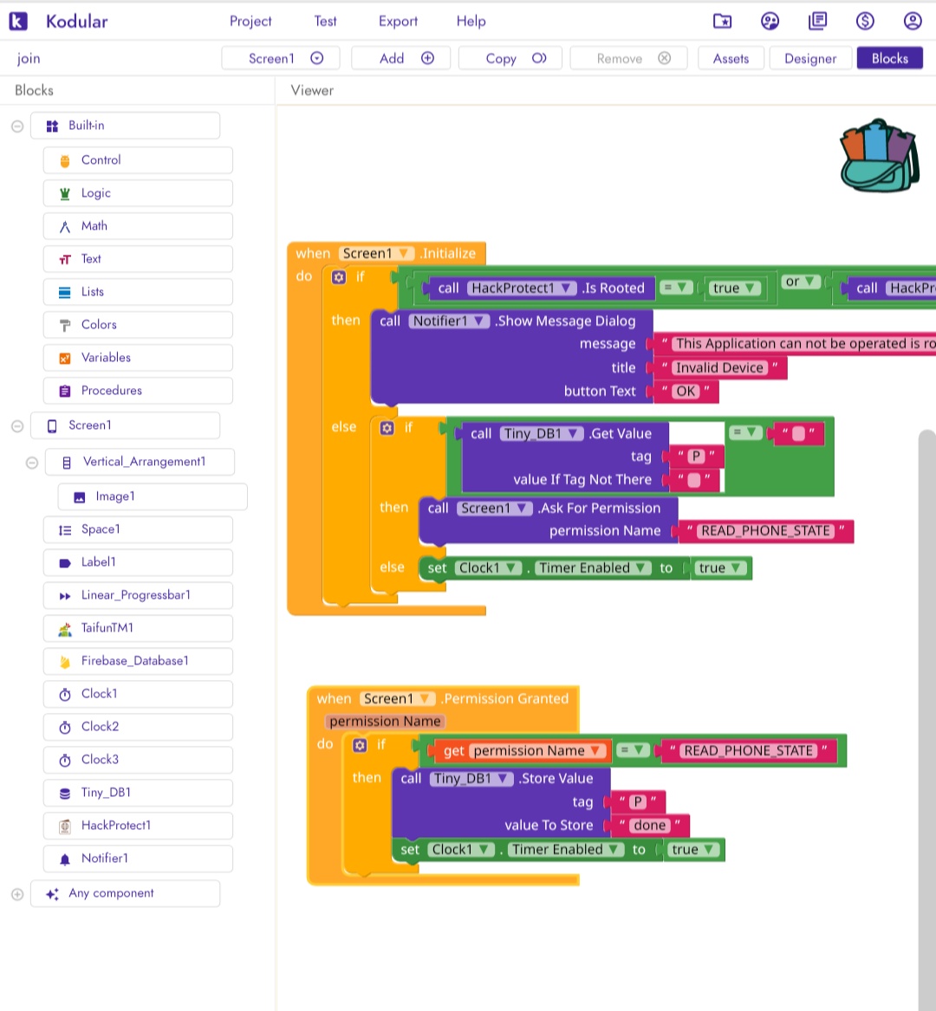936x1011 pixels.
Task: Click the "done" value To Store text block
Action: click(650, 826)
